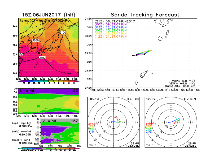Click the blue "<100" legend in 18JST hodograph
Screen dimensions: 210x162
tap(149, 132)
